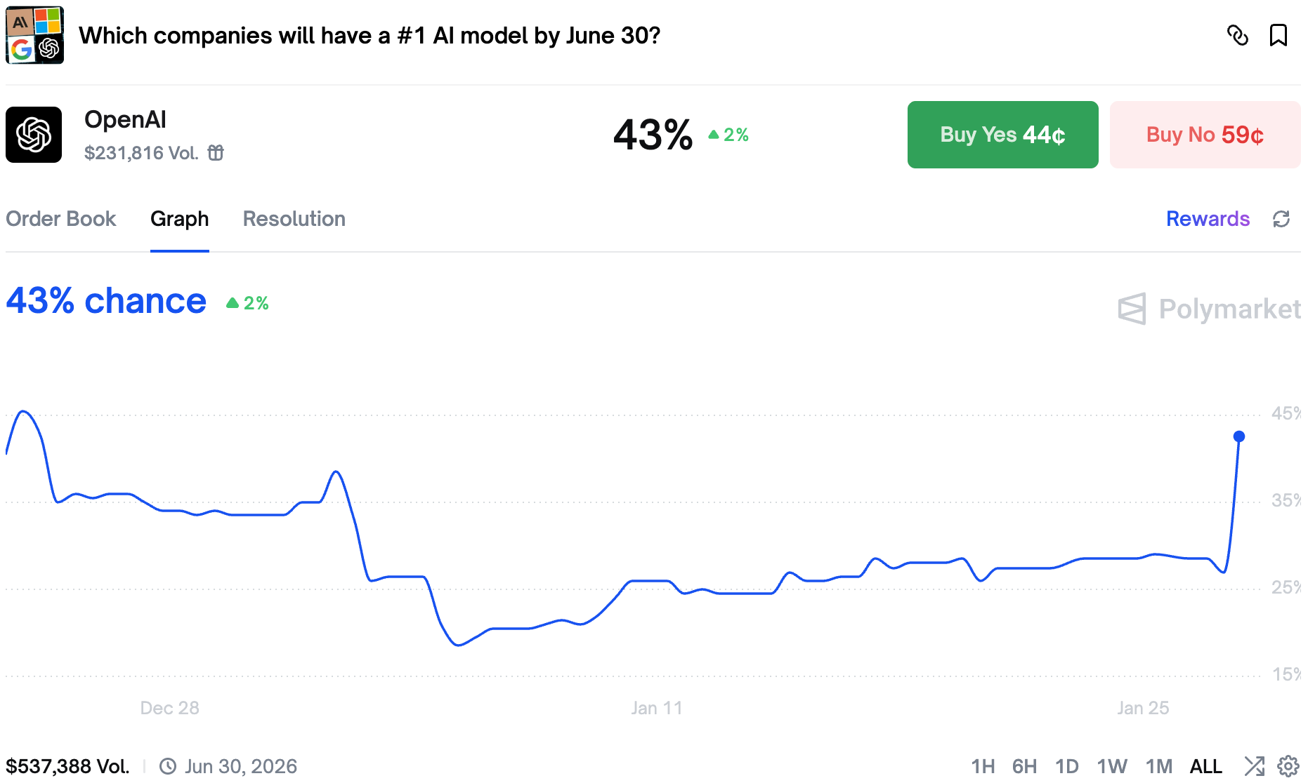Open the Order Book tab
Screen dimensions: 1308x783
click(x=61, y=219)
